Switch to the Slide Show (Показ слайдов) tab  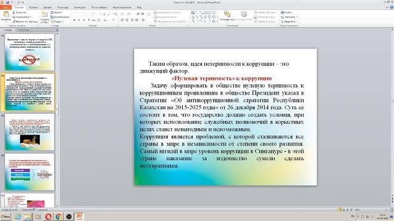click(98, 7)
